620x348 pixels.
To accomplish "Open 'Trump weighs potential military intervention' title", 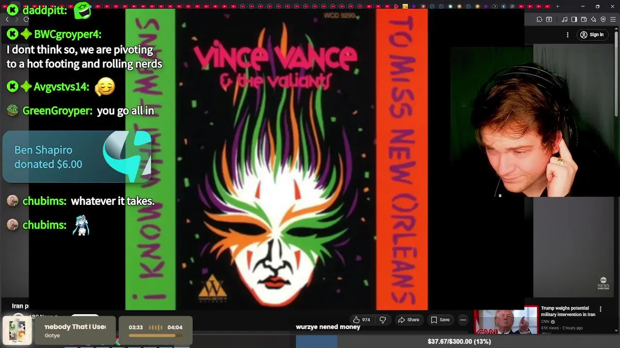I will pos(568,311).
